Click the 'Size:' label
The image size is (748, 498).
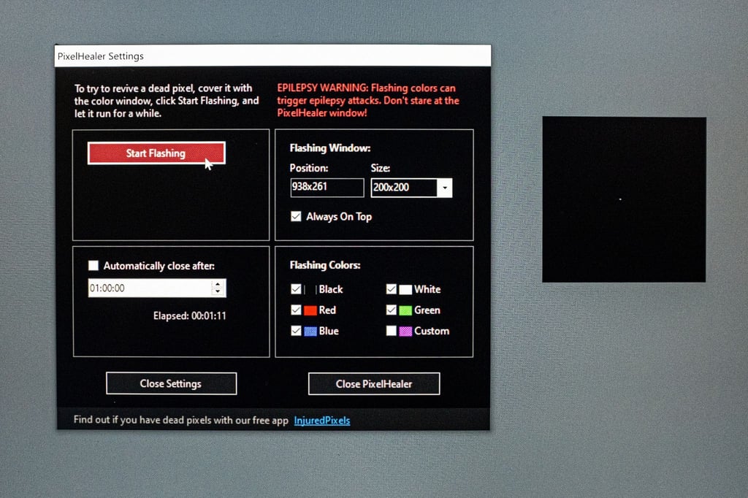click(x=380, y=168)
